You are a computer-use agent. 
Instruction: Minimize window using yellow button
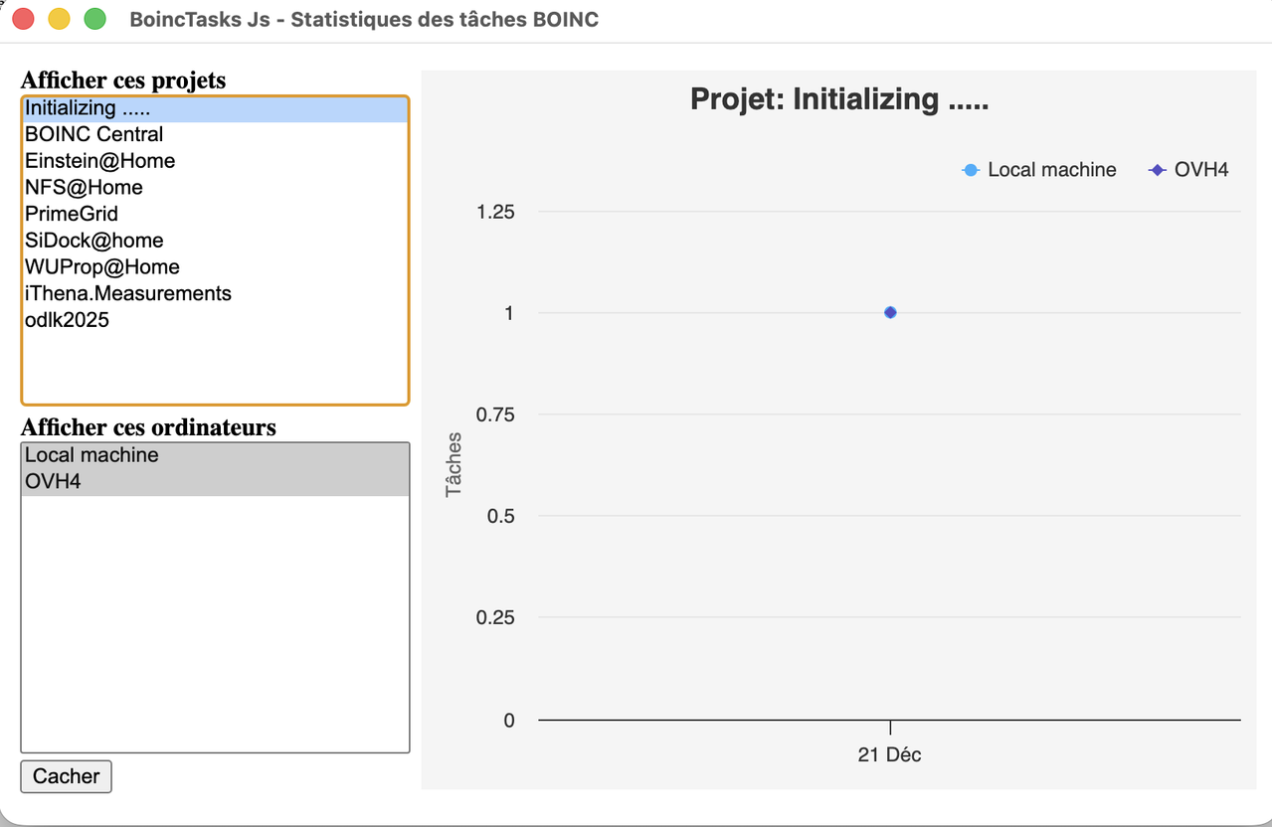coord(59,19)
